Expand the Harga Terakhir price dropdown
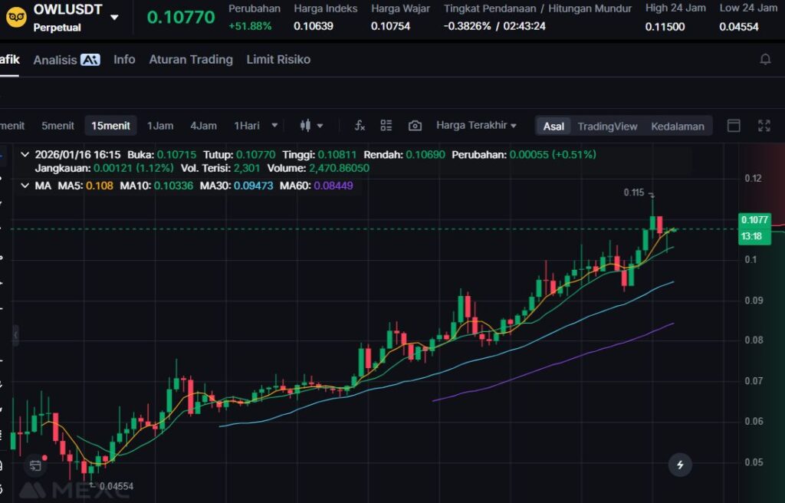This screenshot has width=785, height=503. point(476,126)
